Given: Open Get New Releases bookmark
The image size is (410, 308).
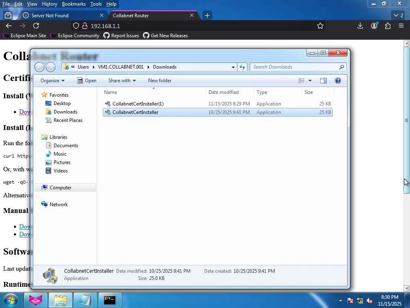Looking at the screenshot, I should click(x=165, y=36).
